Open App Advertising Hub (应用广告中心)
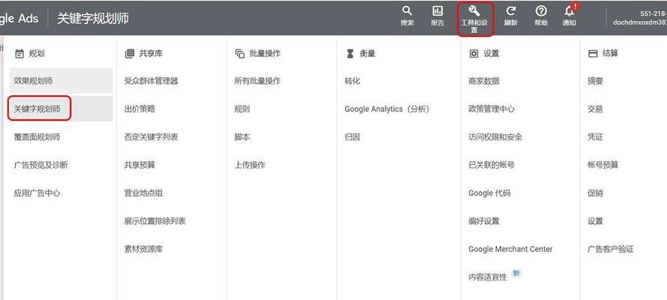667x300 pixels. [x=37, y=193]
